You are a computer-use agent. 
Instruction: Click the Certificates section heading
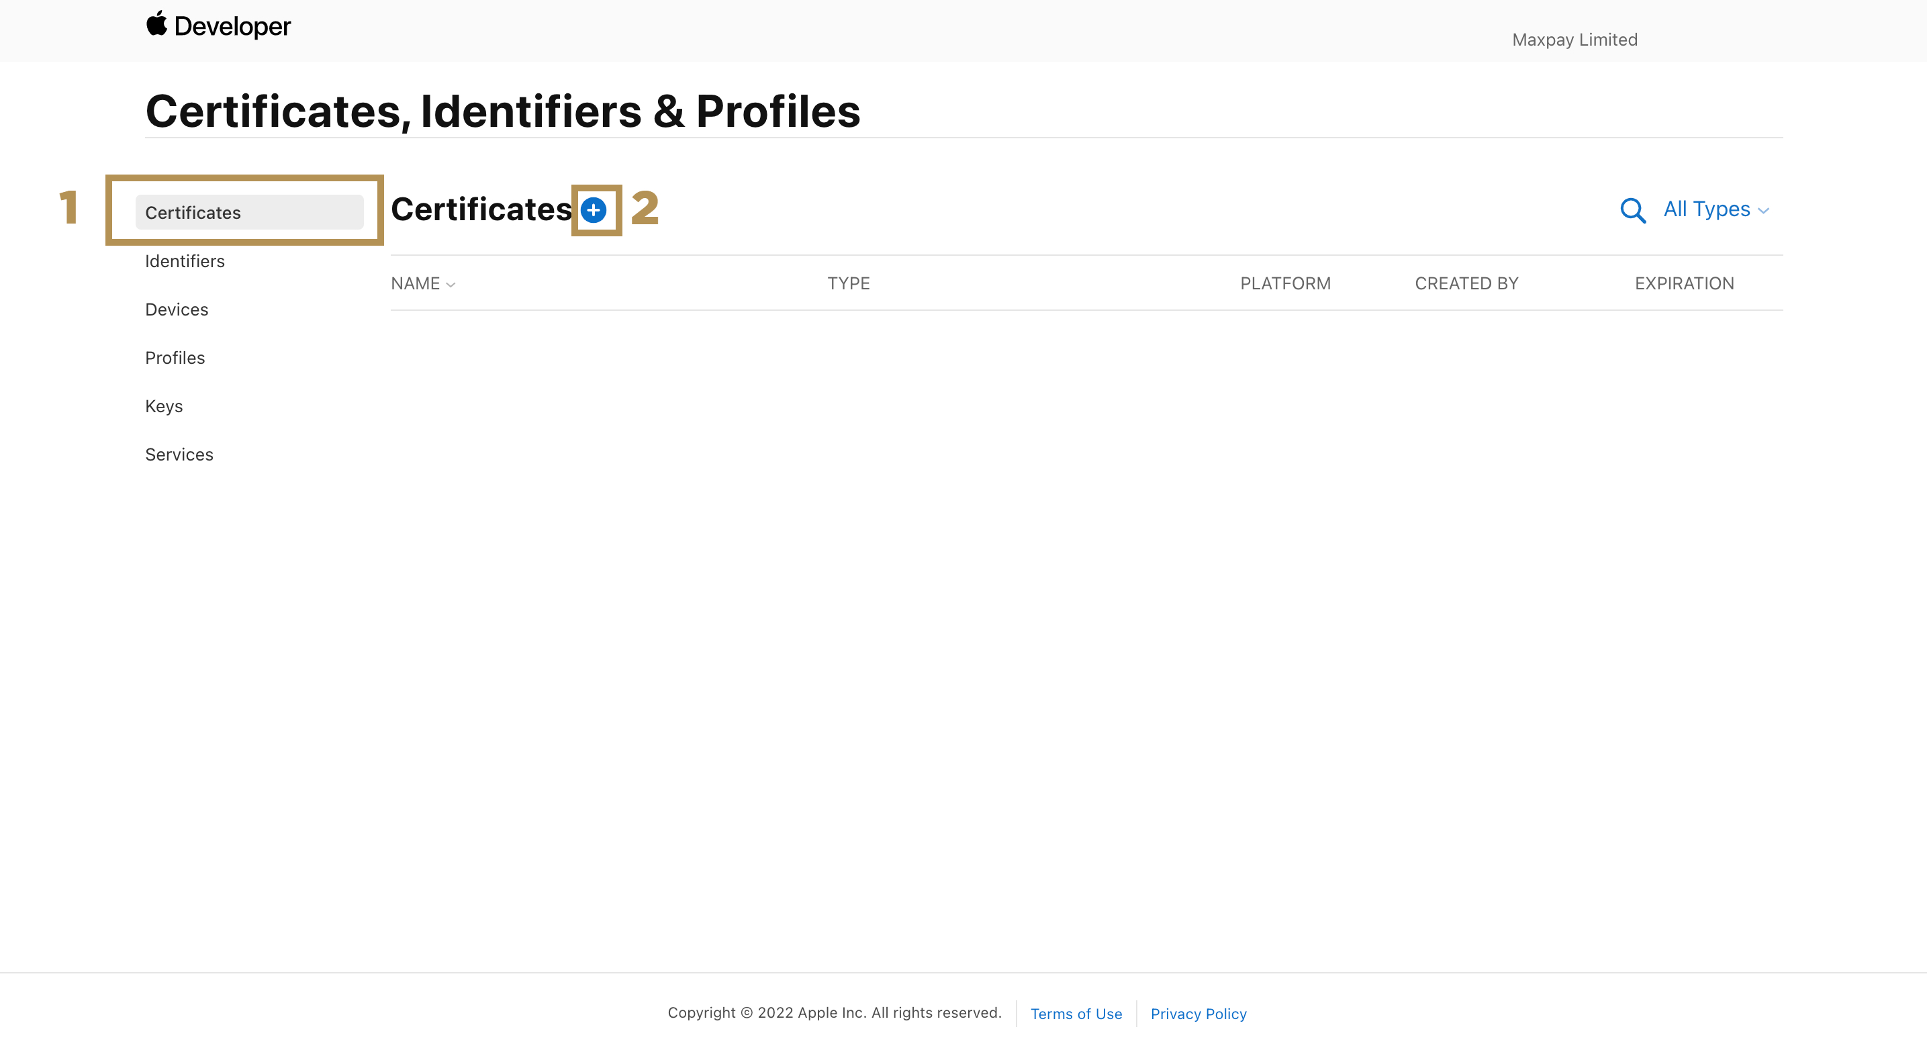pos(481,209)
